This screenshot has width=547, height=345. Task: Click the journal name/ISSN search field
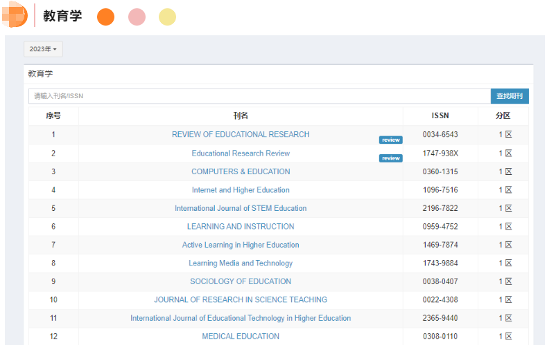coord(258,96)
